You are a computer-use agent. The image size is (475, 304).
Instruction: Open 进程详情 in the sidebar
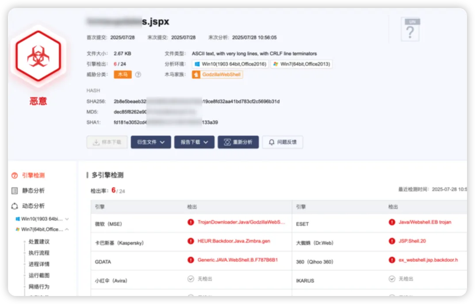click(39, 264)
